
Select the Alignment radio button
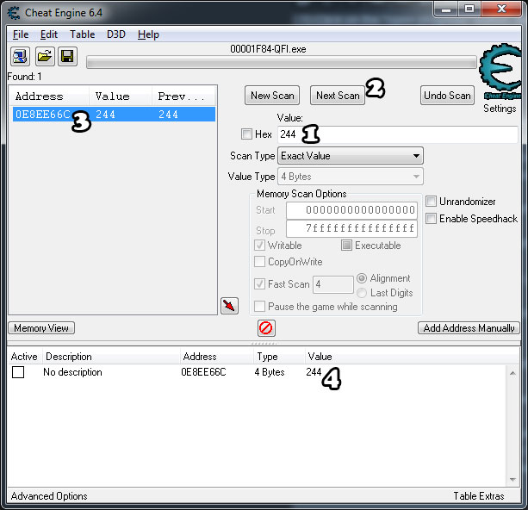point(361,278)
